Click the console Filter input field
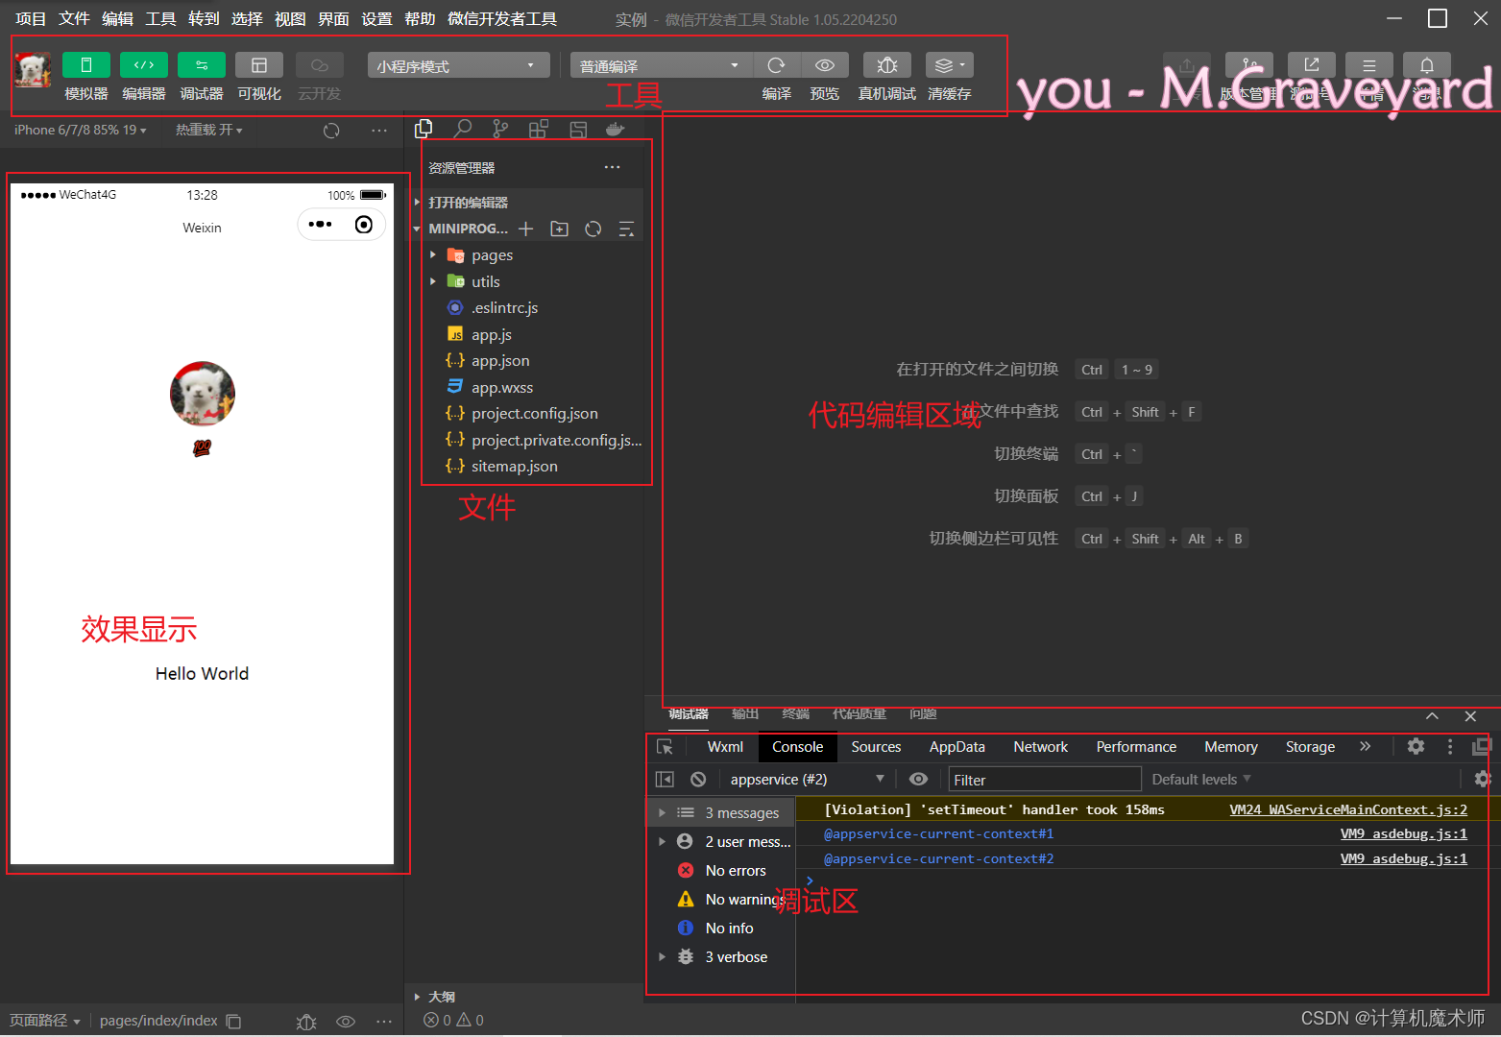 (x=1045, y=780)
